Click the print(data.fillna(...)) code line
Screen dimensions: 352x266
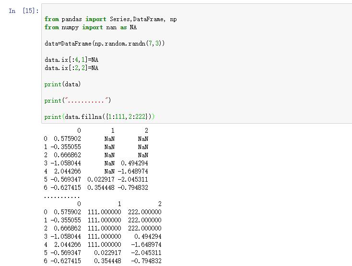point(100,117)
